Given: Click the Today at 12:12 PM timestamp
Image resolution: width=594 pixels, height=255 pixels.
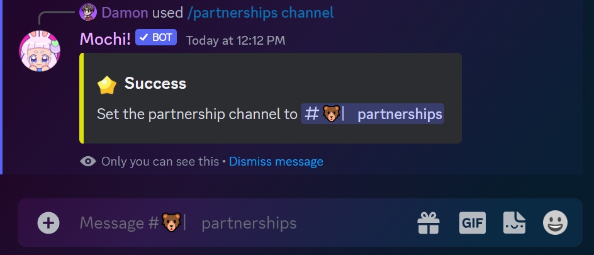Looking at the screenshot, I should 235,40.
